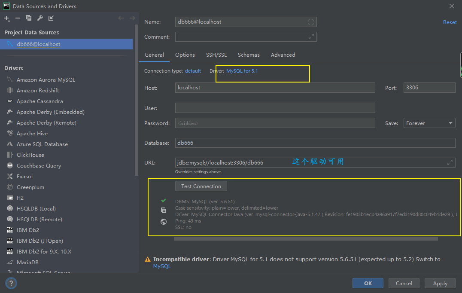
Task: Click the Make Global arrow icon in toolbar
Action: click(51, 18)
